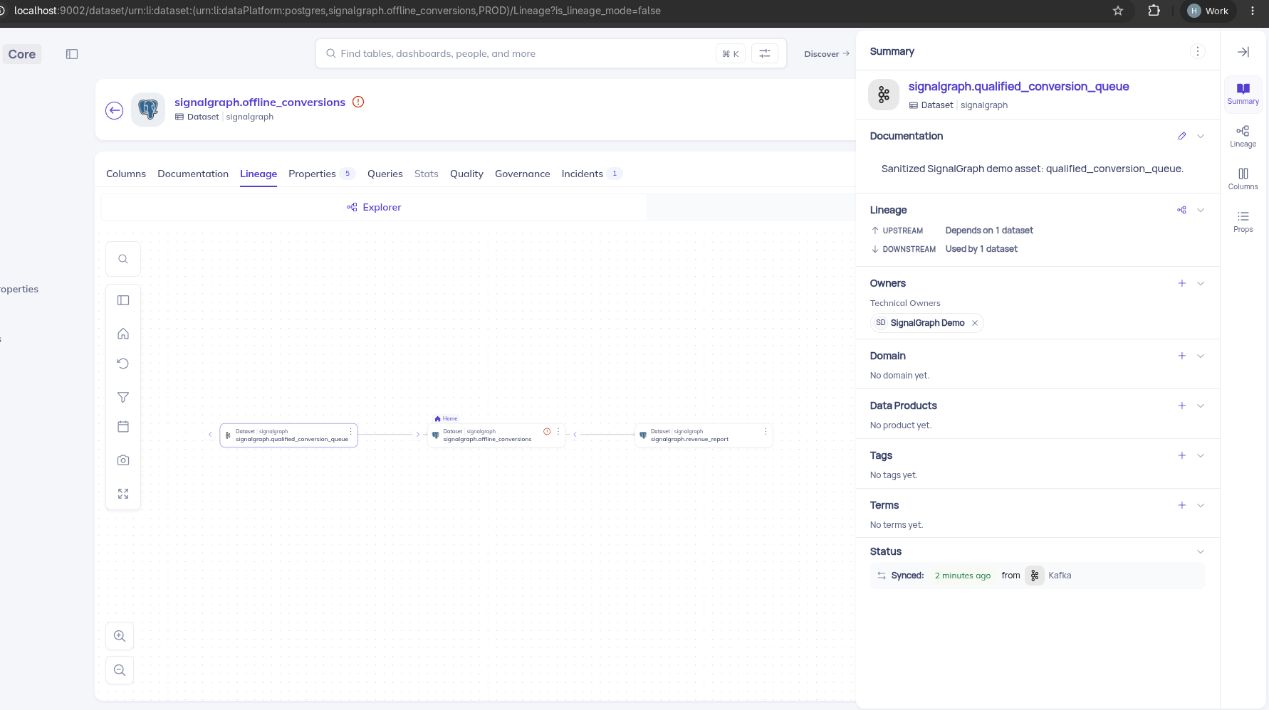This screenshot has width=1269, height=710.
Task: Add a data product with plus icon
Action: (1182, 406)
